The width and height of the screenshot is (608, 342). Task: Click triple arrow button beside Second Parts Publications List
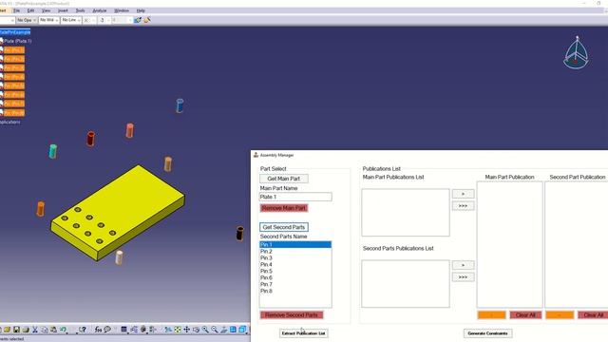(463, 276)
